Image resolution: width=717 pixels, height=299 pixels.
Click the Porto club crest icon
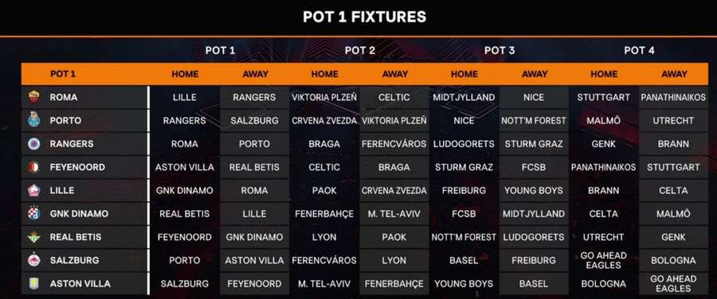click(33, 121)
